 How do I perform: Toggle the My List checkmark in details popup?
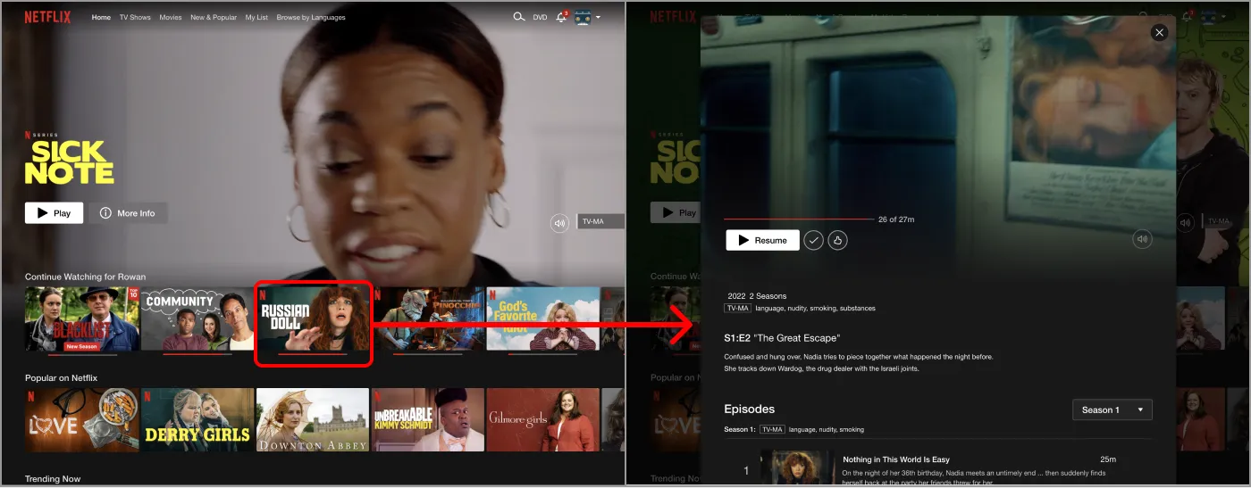[813, 240]
